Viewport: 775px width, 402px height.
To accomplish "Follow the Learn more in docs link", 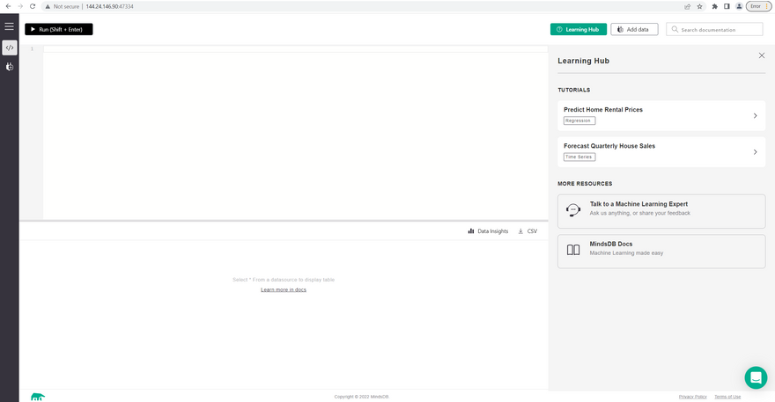I will [x=283, y=289].
